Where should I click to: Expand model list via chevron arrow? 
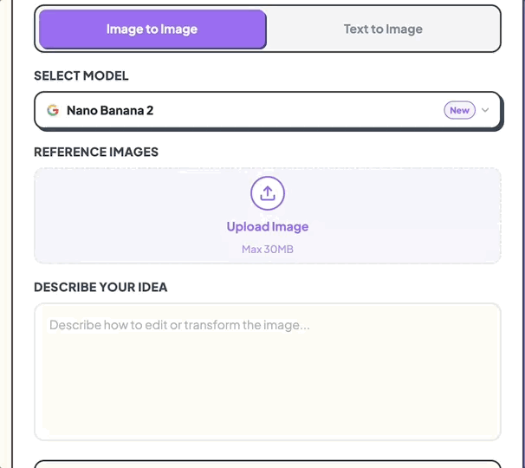485,111
